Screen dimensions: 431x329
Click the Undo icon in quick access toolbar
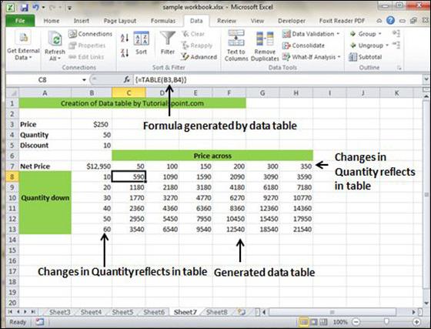35,7
